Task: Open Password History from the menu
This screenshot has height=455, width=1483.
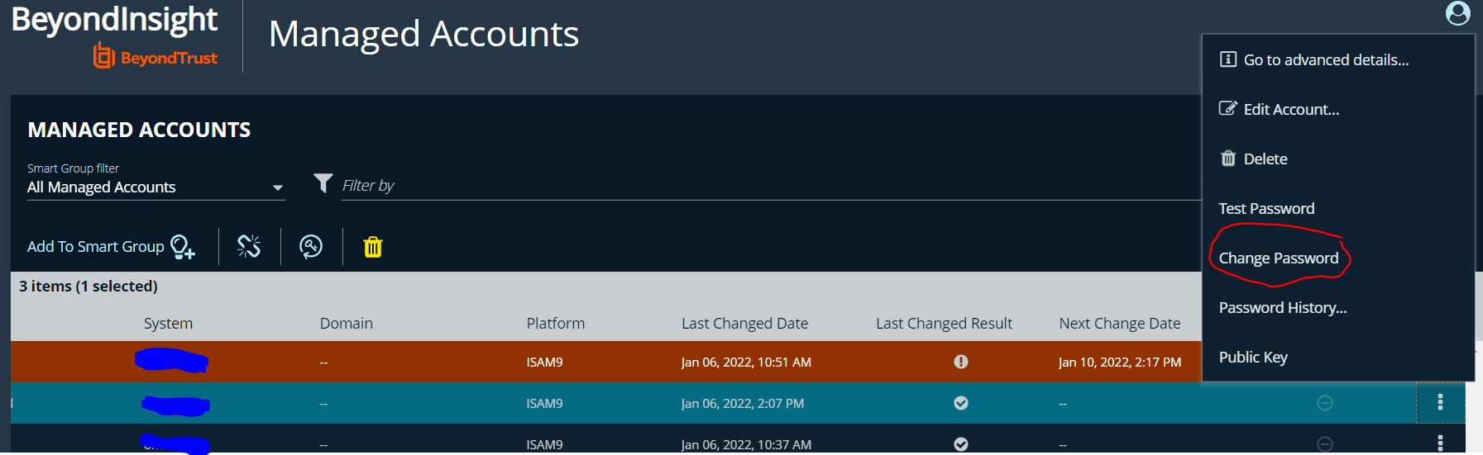Action: (x=1282, y=308)
